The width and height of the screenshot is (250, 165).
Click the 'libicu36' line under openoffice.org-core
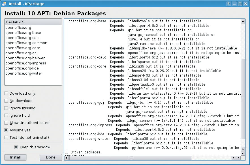[153, 66]
